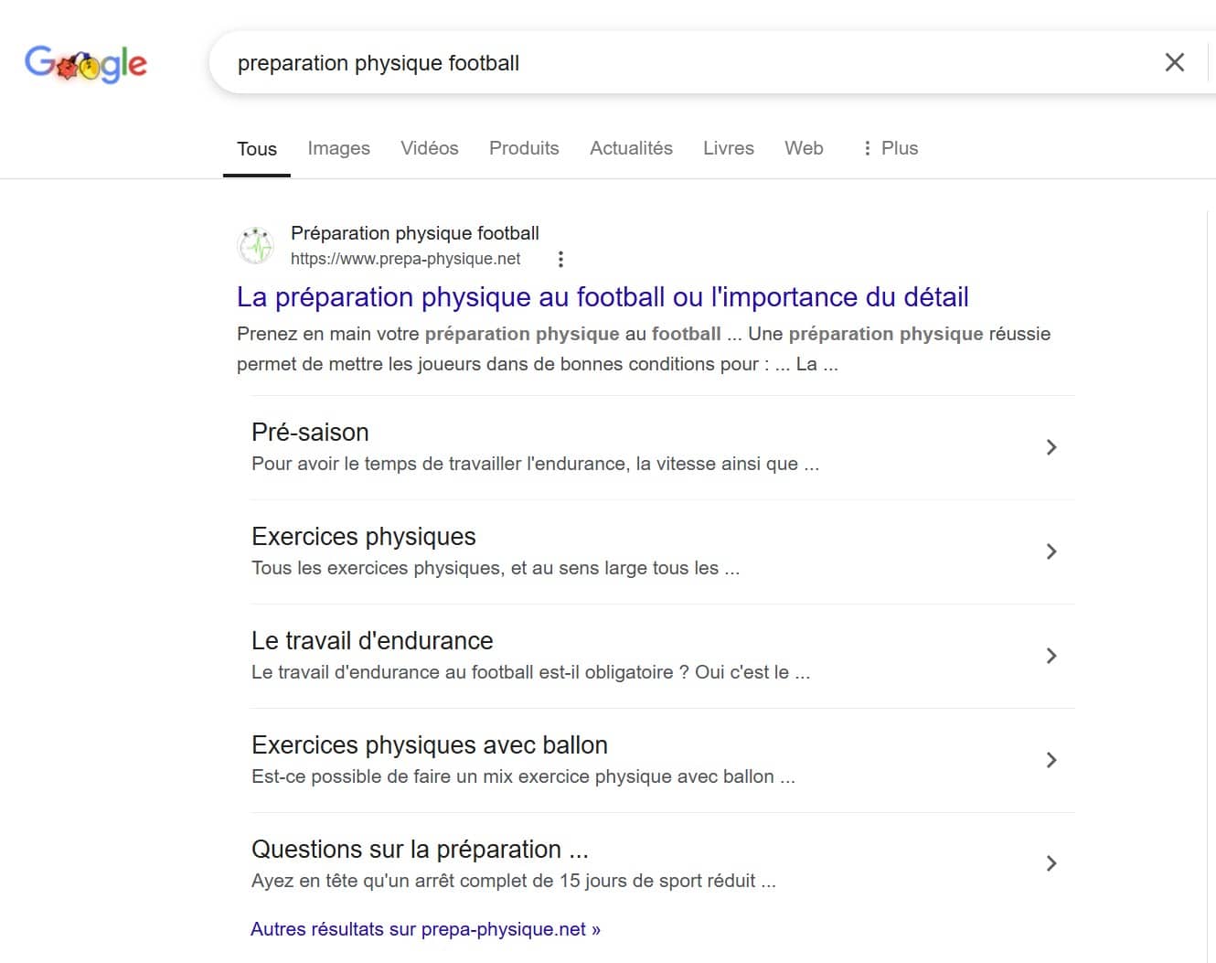The width and height of the screenshot is (1216, 963).
Task: Switch to the Images tab
Action: click(338, 148)
